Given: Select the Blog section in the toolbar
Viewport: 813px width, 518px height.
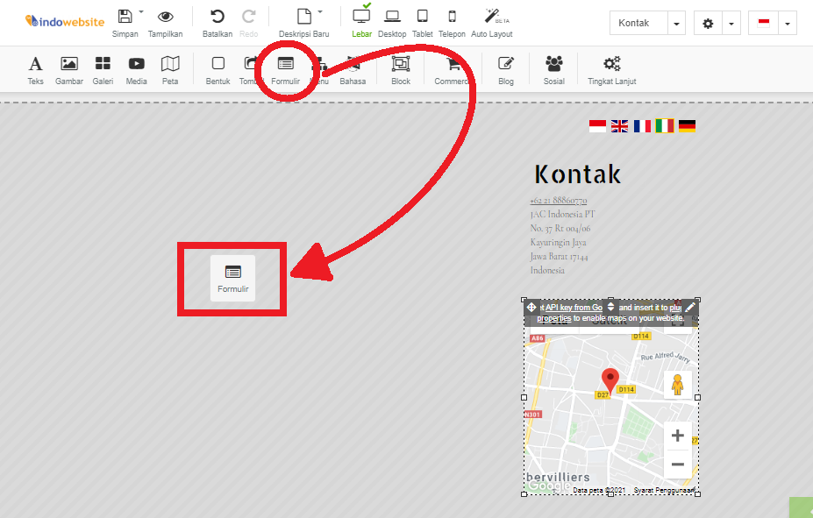Looking at the screenshot, I should click(505, 68).
